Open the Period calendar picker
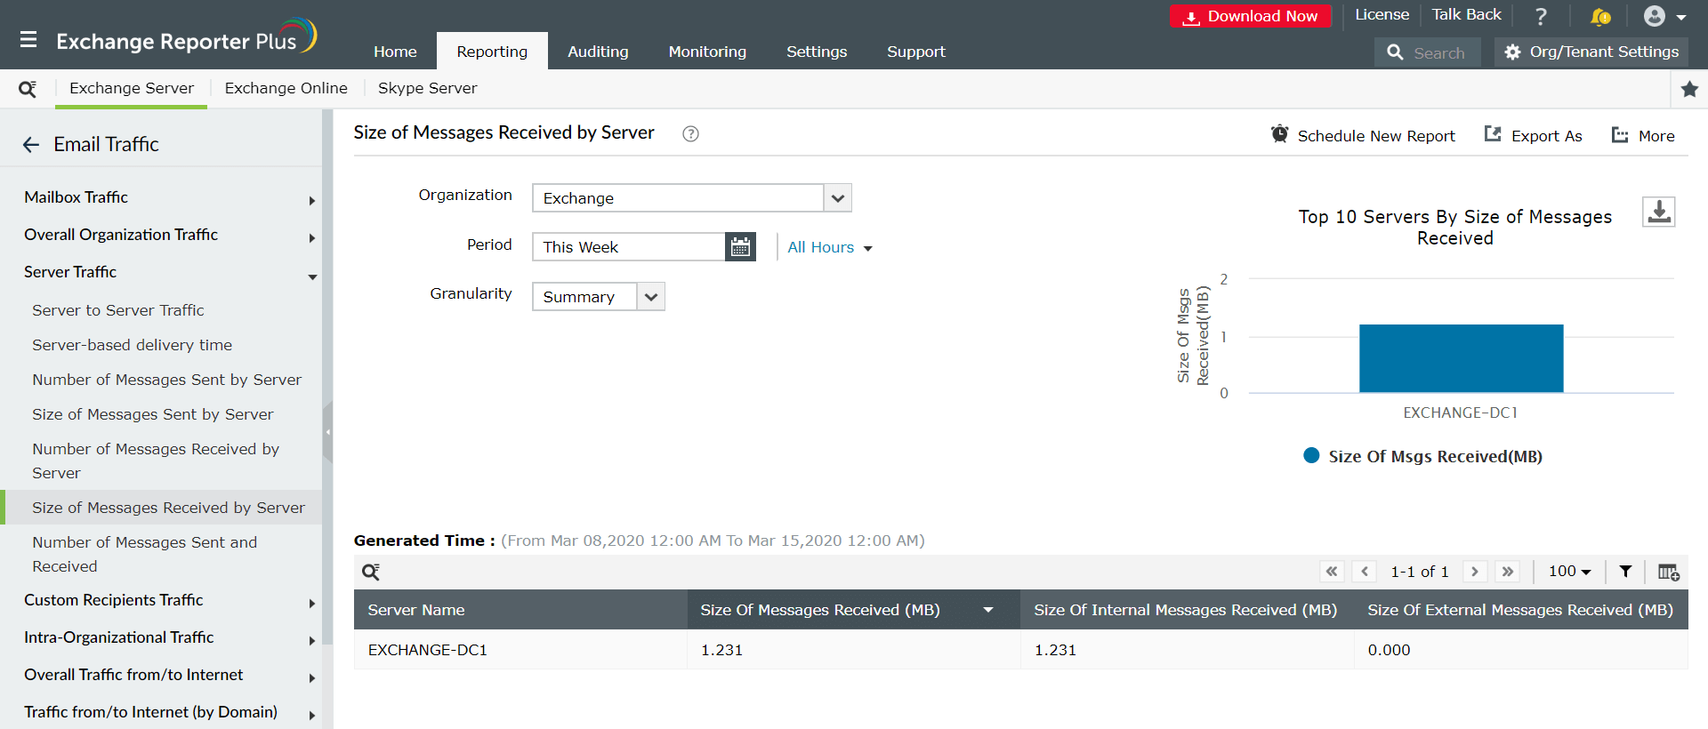Screen dimensions: 1708x729 tap(740, 247)
